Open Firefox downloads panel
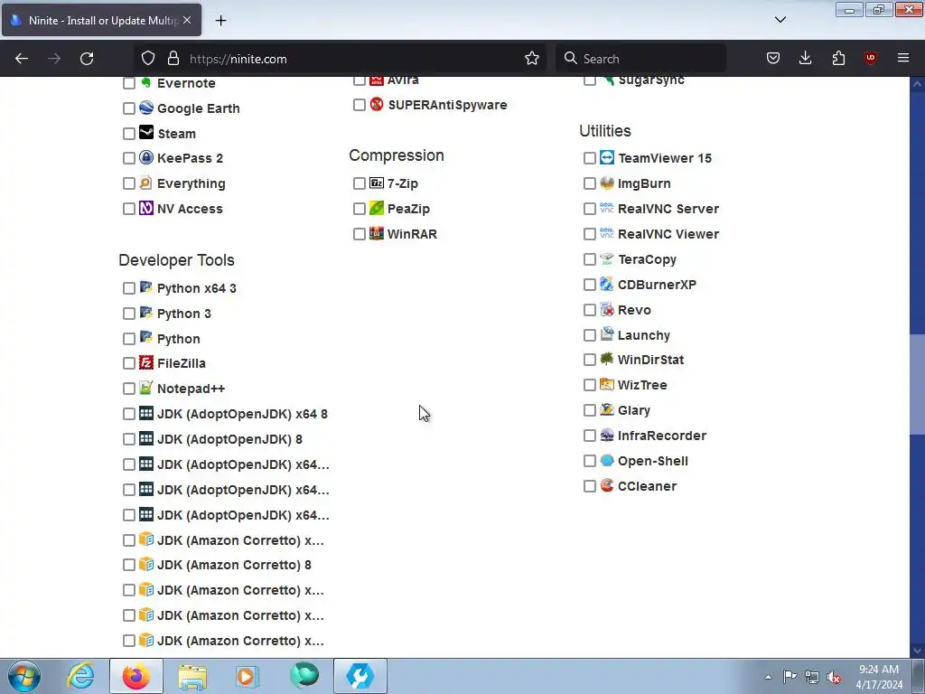The image size is (925, 694). coord(805,58)
